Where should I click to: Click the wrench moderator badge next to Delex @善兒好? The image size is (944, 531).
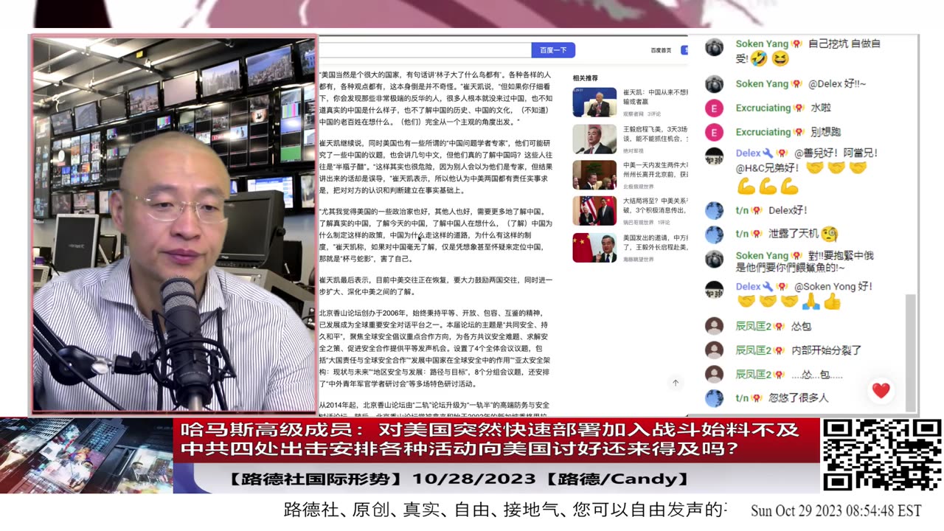pos(768,153)
